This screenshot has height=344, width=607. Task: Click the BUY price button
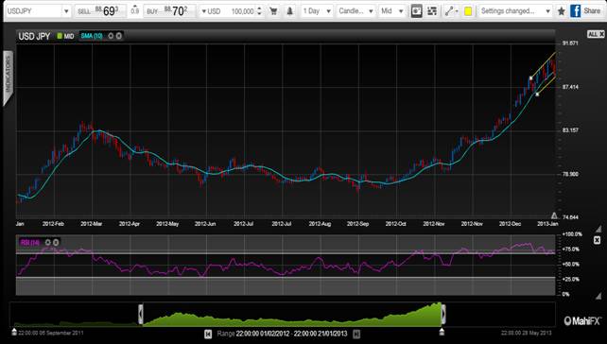(x=169, y=11)
